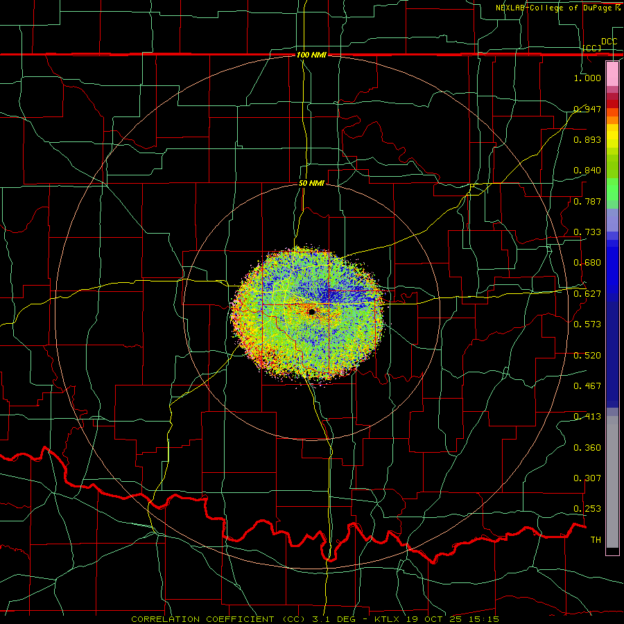This screenshot has width=624, height=624.
Task: Click the 0.733 color scale value
Action: coord(587,232)
